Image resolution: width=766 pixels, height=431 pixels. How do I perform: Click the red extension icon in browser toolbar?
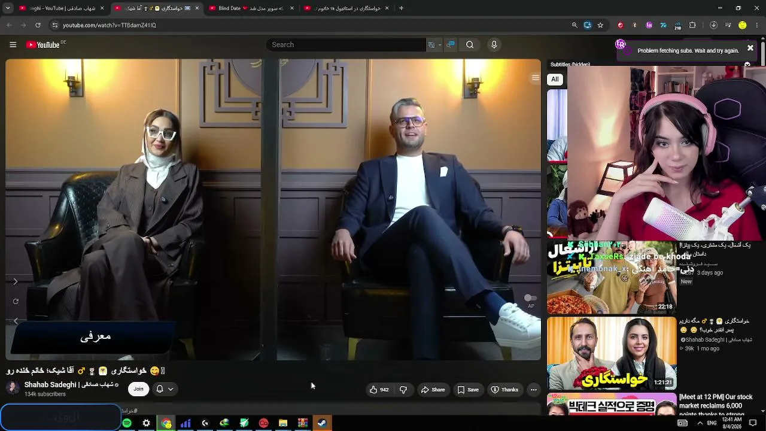620,25
